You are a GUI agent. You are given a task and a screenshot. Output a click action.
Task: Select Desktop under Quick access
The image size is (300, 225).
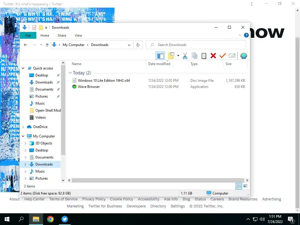pos(42,75)
